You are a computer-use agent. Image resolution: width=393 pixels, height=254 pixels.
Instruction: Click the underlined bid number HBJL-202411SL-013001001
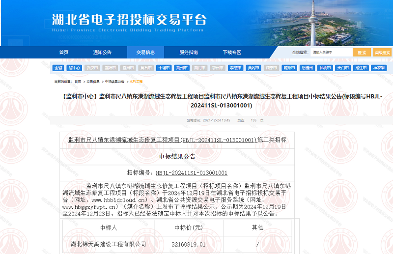point(192,173)
